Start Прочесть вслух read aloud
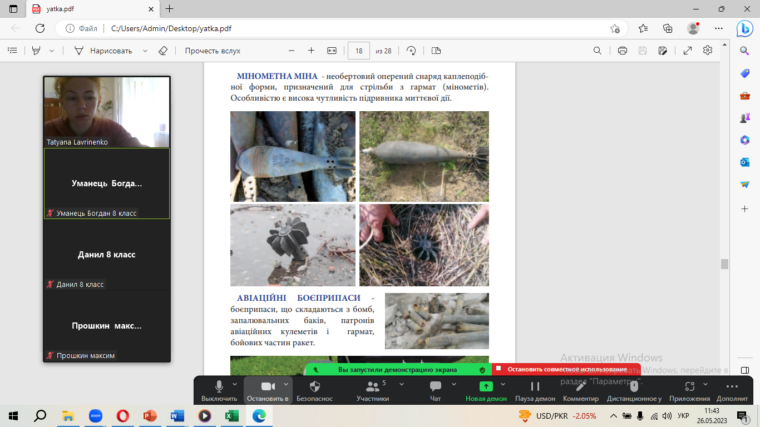Viewport: 760px width, 427px height. [213, 51]
